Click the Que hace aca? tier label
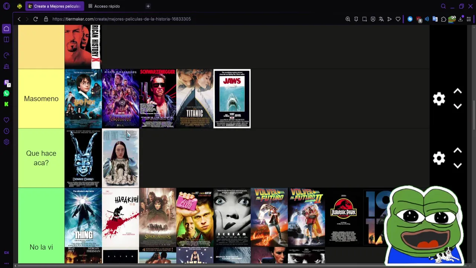 pyautogui.click(x=41, y=158)
